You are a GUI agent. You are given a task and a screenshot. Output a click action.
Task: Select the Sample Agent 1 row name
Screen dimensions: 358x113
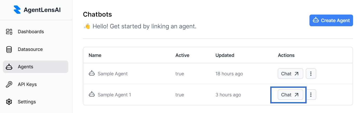[114, 95]
